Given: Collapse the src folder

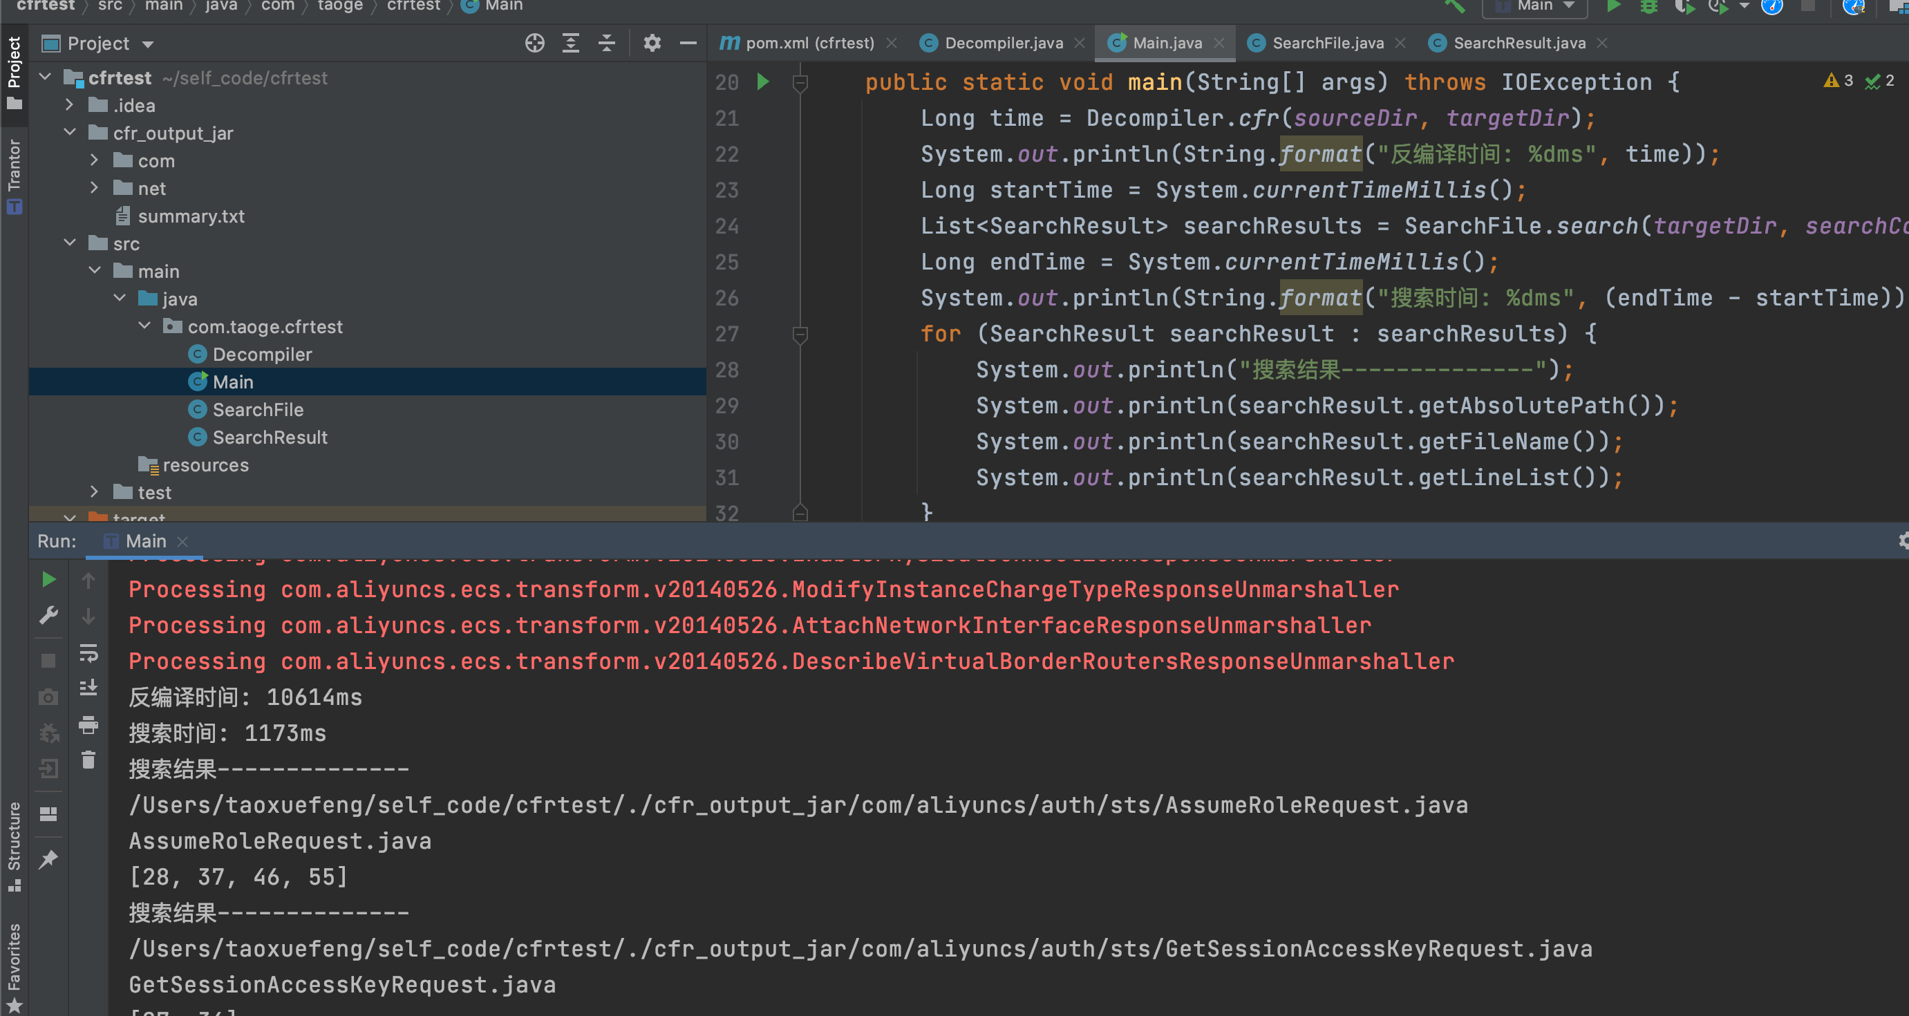Looking at the screenshot, I should (x=70, y=243).
